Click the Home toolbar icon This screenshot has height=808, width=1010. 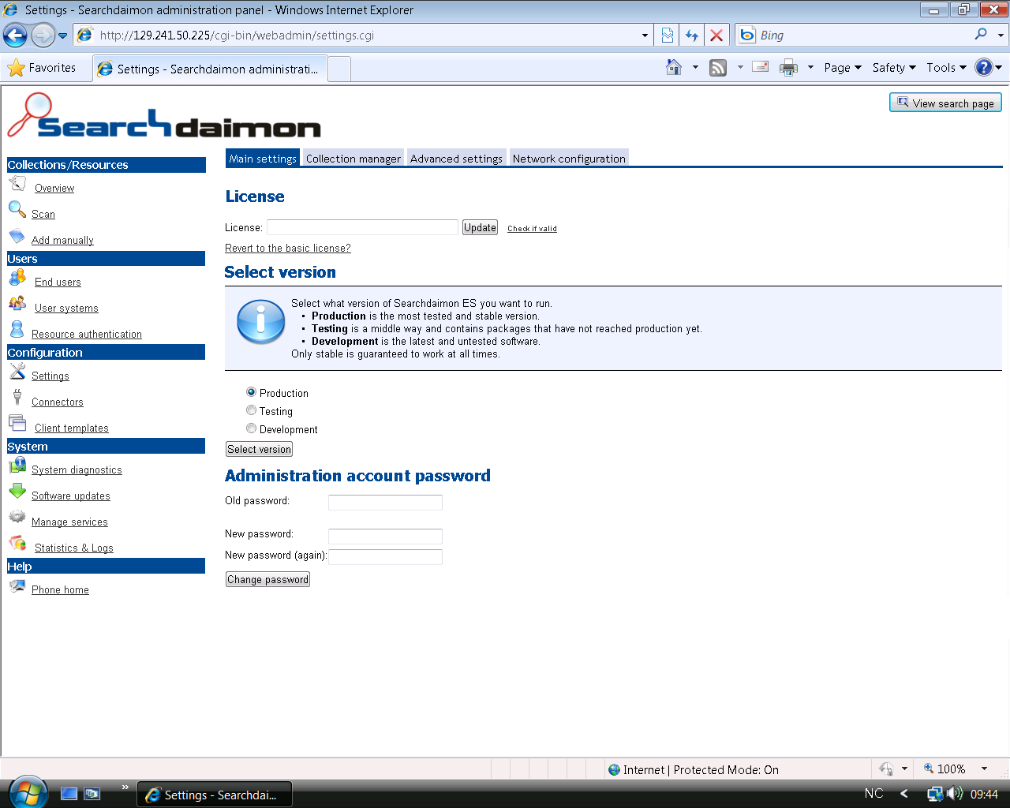[674, 68]
